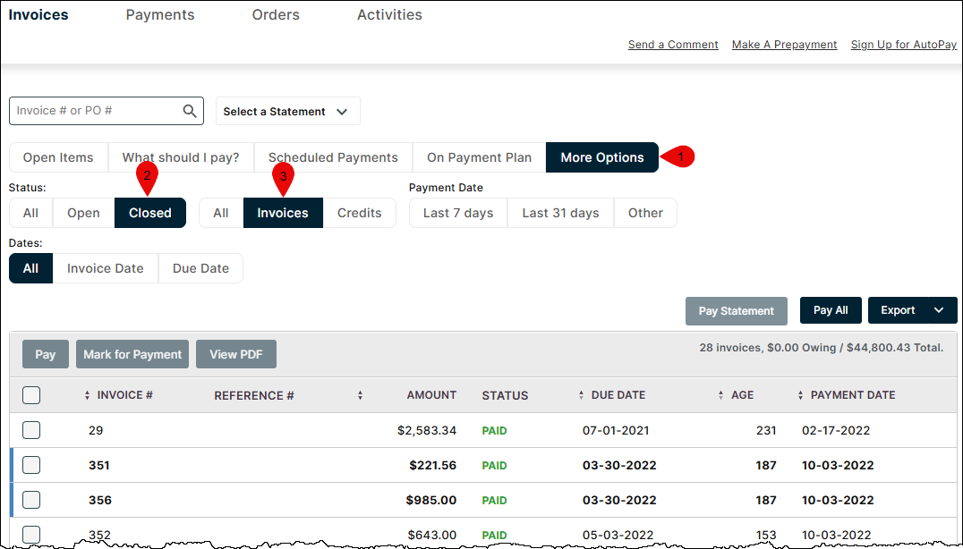Click payment date 02-17-2022
Screen dimensions: 963x549
[x=836, y=431]
